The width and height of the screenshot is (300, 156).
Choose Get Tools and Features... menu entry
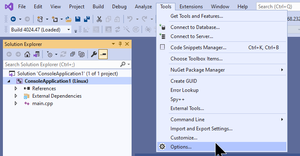tap(221, 16)
